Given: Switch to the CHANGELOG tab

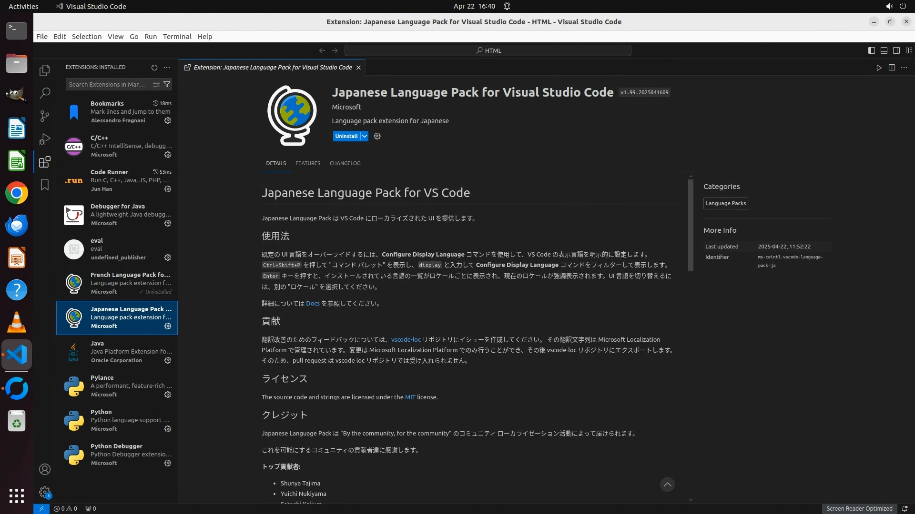Looking at the screenshot, I should (x=345, y=163).
